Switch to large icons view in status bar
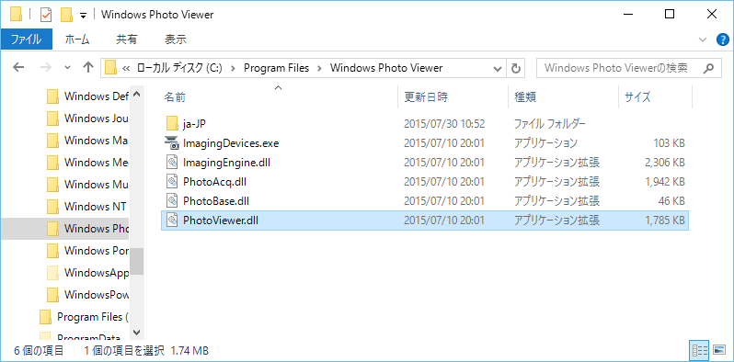 tap(718, 350)
